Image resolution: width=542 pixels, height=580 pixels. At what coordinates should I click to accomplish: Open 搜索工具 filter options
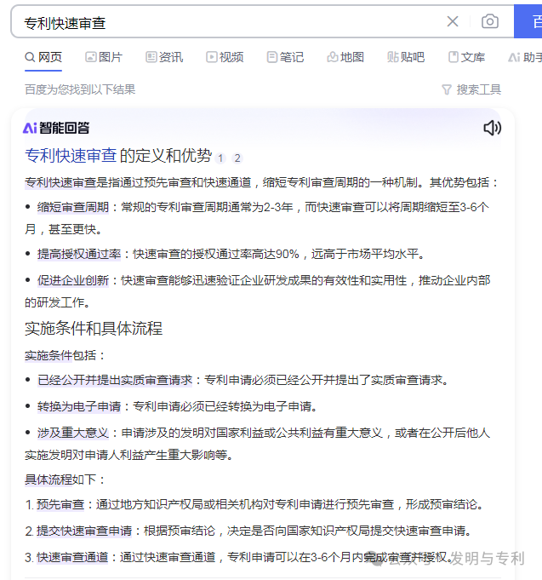471,89
